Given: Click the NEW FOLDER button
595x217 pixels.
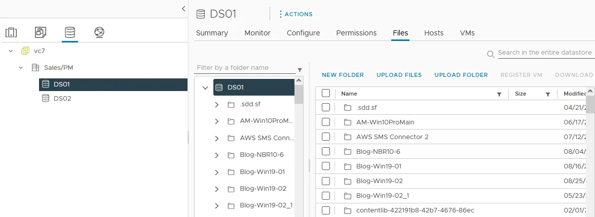Looking at the screenshot, I should coord(343,75).
